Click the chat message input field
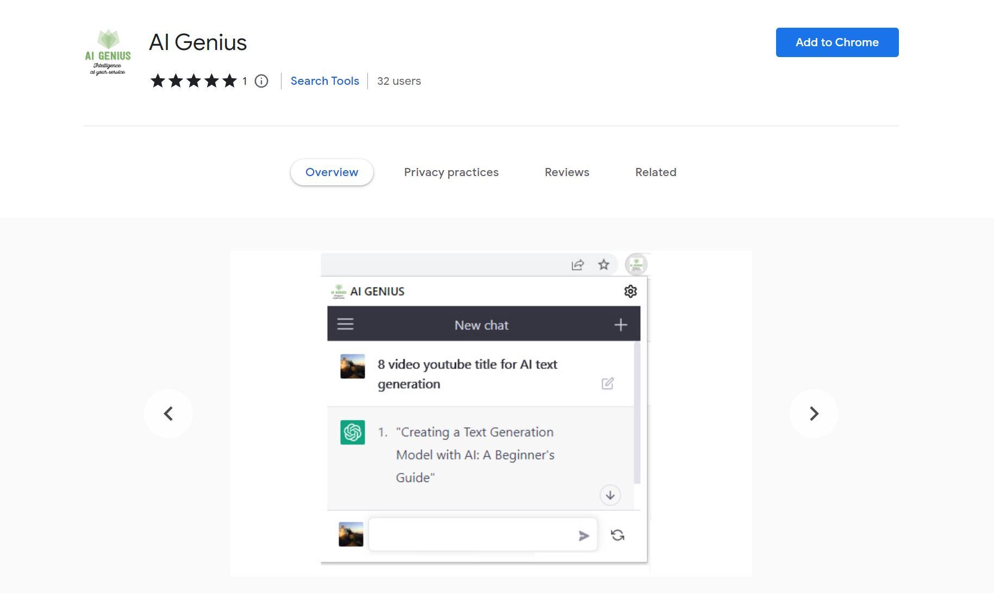Screen dimensions: 994x593 coord(470,535)
